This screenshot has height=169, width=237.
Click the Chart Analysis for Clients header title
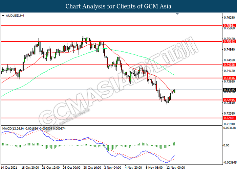[118, 6]
